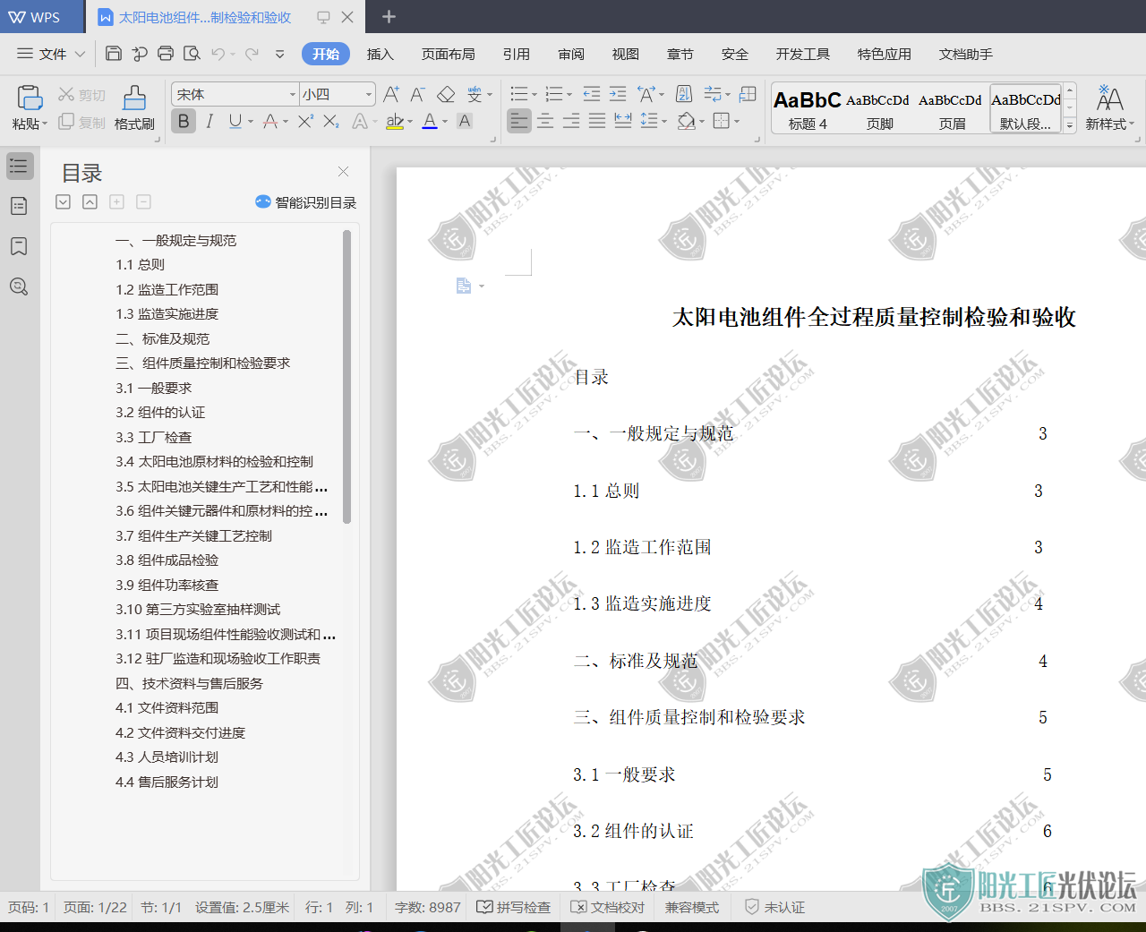Collapse all TOC levels in outline pane

[90, 201]
